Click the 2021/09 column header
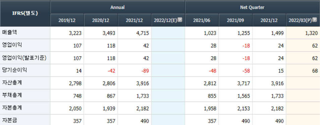Screen dimensions: 320x125 click(x=235, y=20)
